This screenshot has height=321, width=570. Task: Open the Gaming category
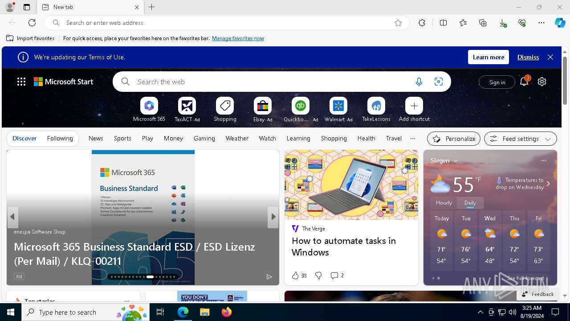204,139
